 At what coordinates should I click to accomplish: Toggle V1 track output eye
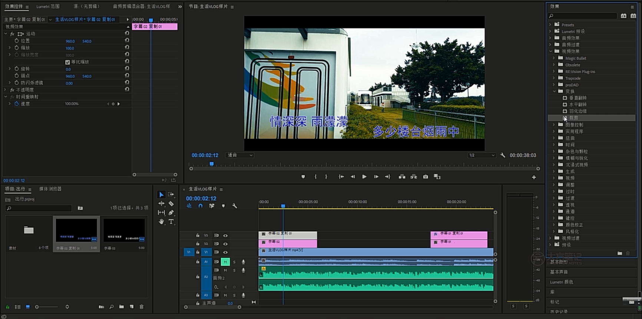tap(225, 252)
